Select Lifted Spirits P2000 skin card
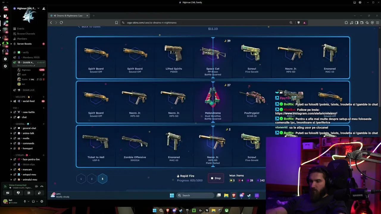The width and height of the screenshot is (381, 214). coord(174,58)
